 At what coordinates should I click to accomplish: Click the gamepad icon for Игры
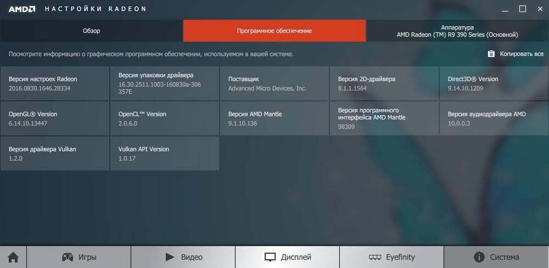pyautogui.click(x=68, y=257)
